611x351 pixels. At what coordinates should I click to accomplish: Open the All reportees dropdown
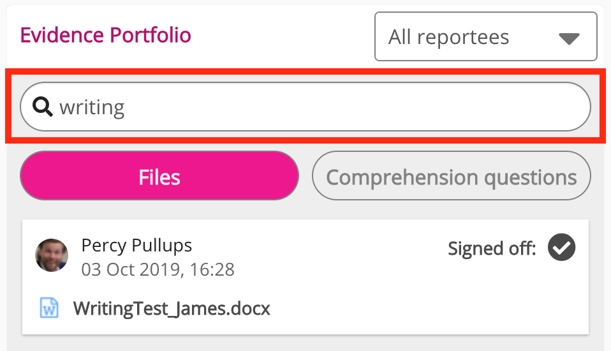[485, 37]
